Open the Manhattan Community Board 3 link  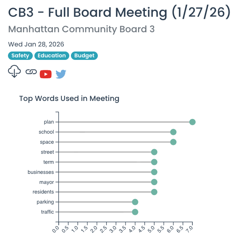(81, 29)
